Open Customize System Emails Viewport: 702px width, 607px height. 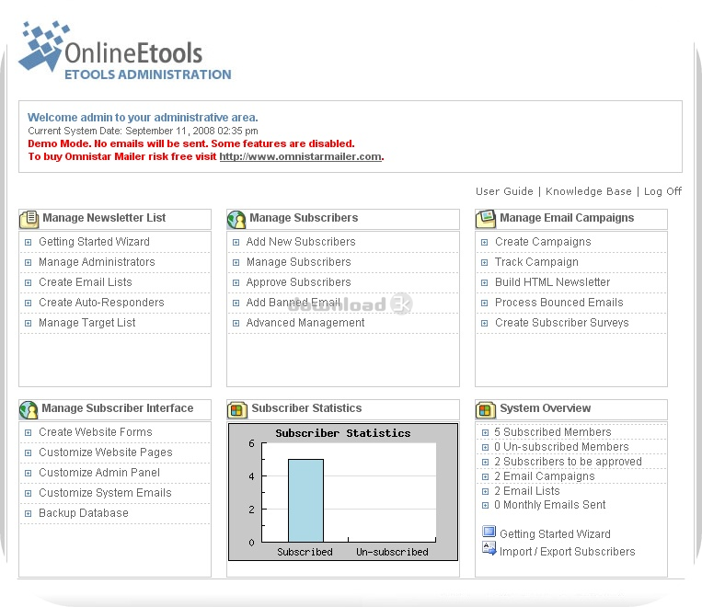pos(105,492)
